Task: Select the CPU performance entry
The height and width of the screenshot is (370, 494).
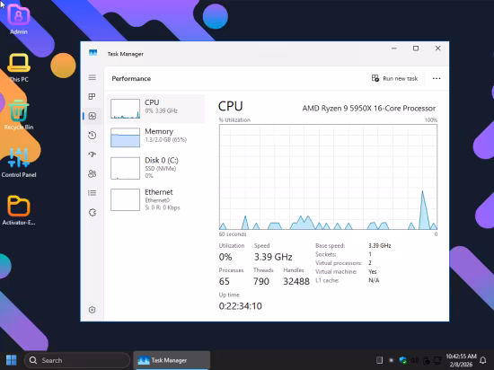Action: [155, 109]
